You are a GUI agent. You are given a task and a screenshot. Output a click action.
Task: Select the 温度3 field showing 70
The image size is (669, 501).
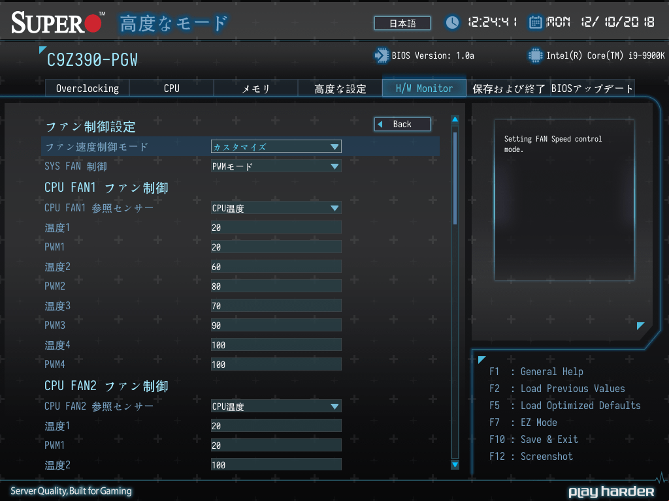(x=276, y=306)
